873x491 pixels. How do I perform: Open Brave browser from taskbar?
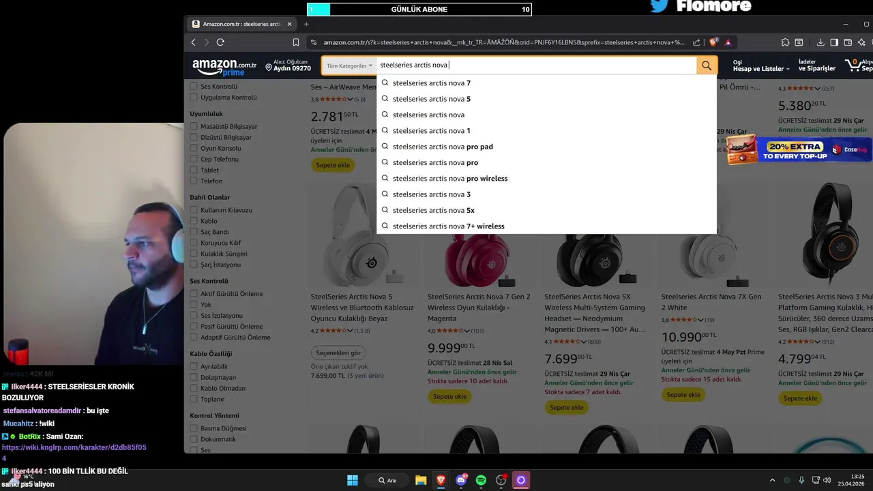point(441,480)
